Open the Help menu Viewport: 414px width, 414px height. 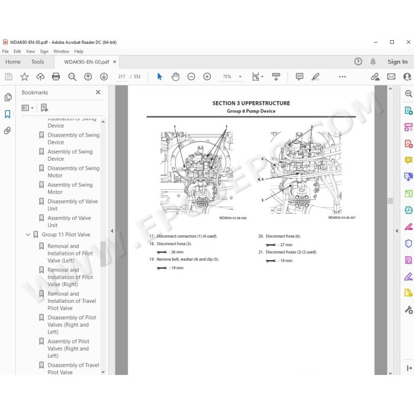click(79, 51)
